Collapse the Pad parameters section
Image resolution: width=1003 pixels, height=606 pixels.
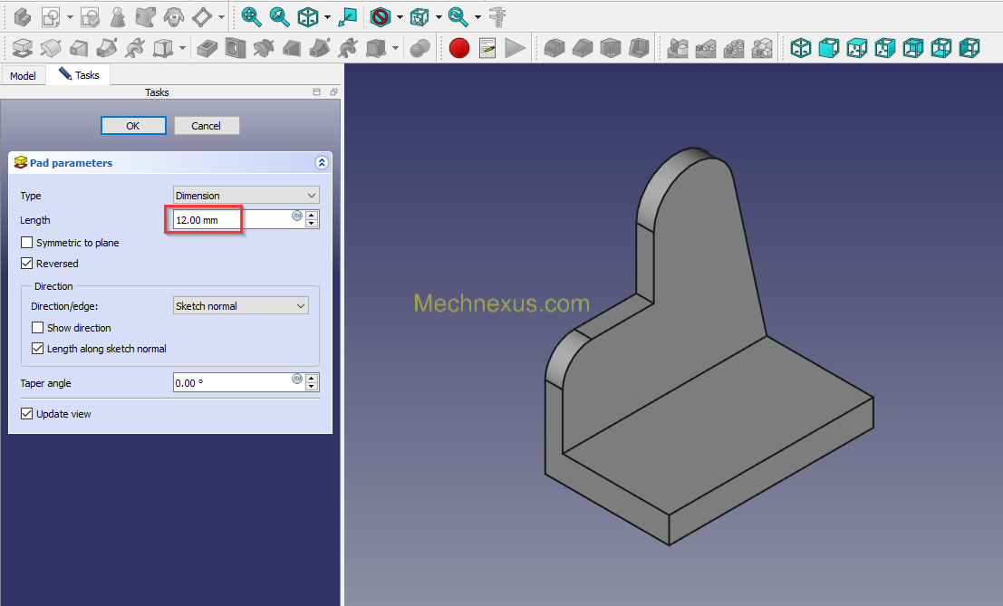point(322,163)
